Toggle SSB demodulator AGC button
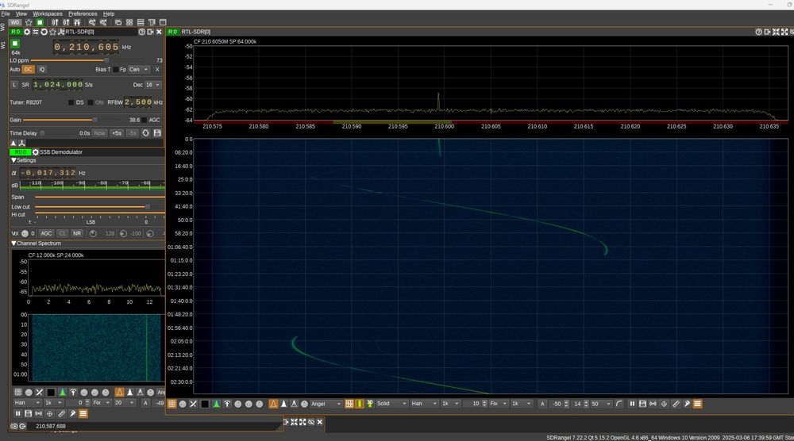The image size is (794, 441). (x=46, y=233)
